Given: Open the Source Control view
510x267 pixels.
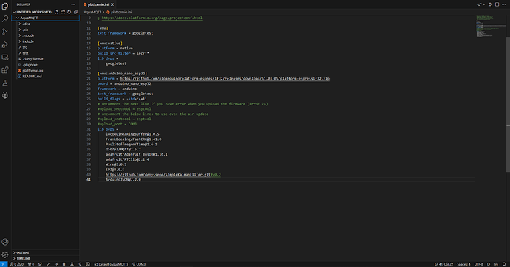Looking at the screenshot, I should [x=5, y=32].
